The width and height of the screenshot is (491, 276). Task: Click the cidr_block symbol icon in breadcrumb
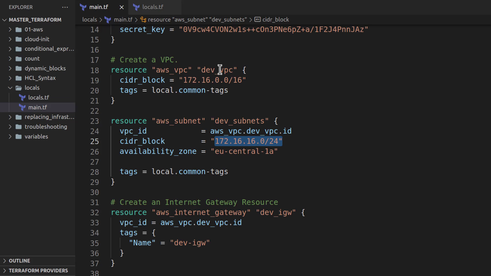tap(258, 19)
